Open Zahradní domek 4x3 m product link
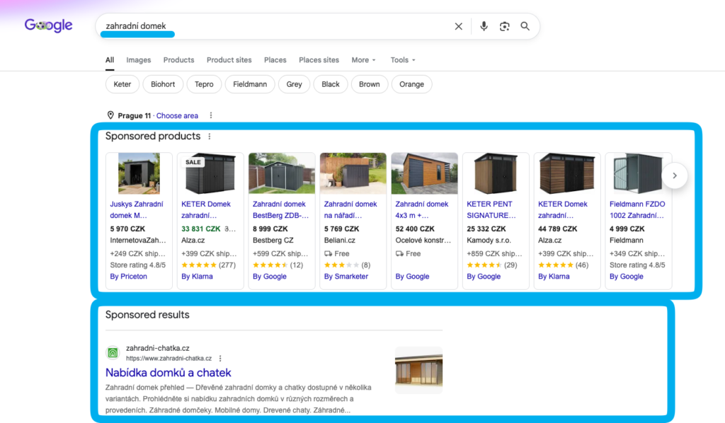Image resolution: width=725 pixels, height=423 pixels. tap(422, 209)
